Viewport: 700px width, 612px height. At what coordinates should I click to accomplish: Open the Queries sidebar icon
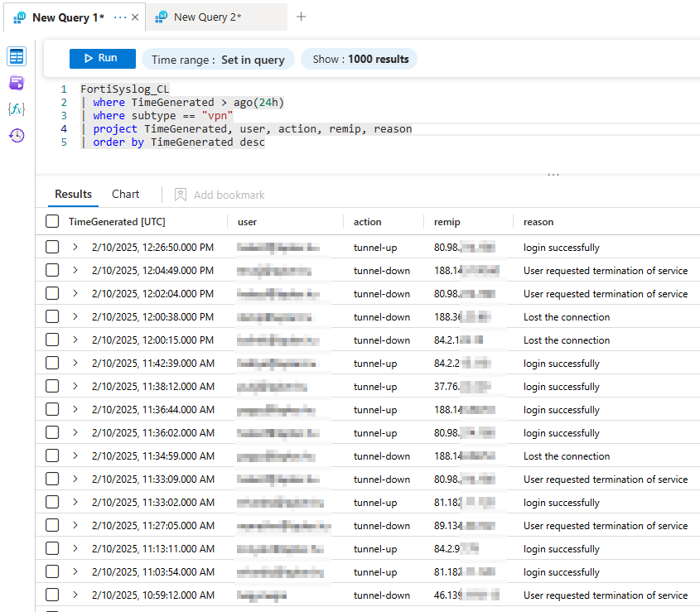click(x=17, y=83)
